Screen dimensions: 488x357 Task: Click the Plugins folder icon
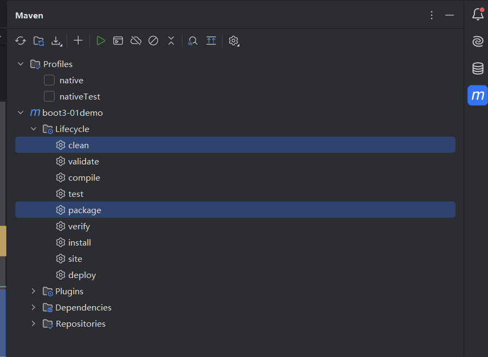48,292
